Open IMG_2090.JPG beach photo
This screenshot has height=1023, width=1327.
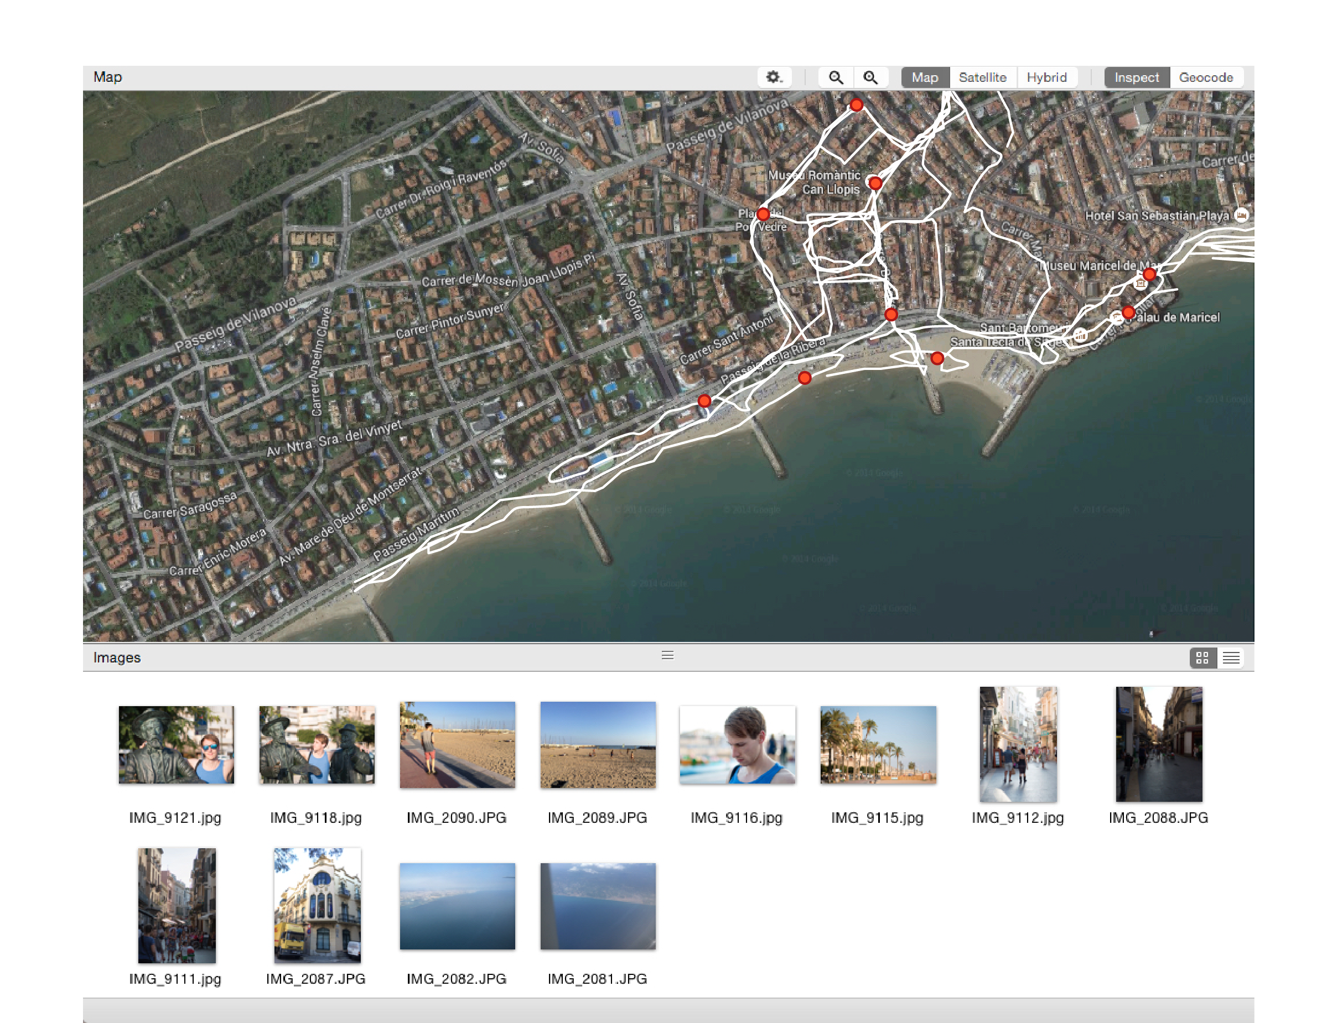coord(456,745)
